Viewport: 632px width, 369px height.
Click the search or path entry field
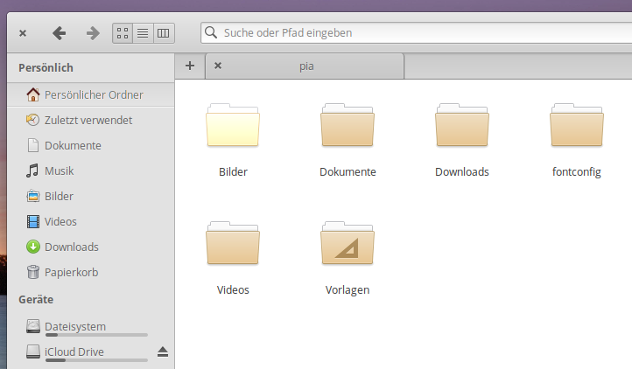click(411, 33)
